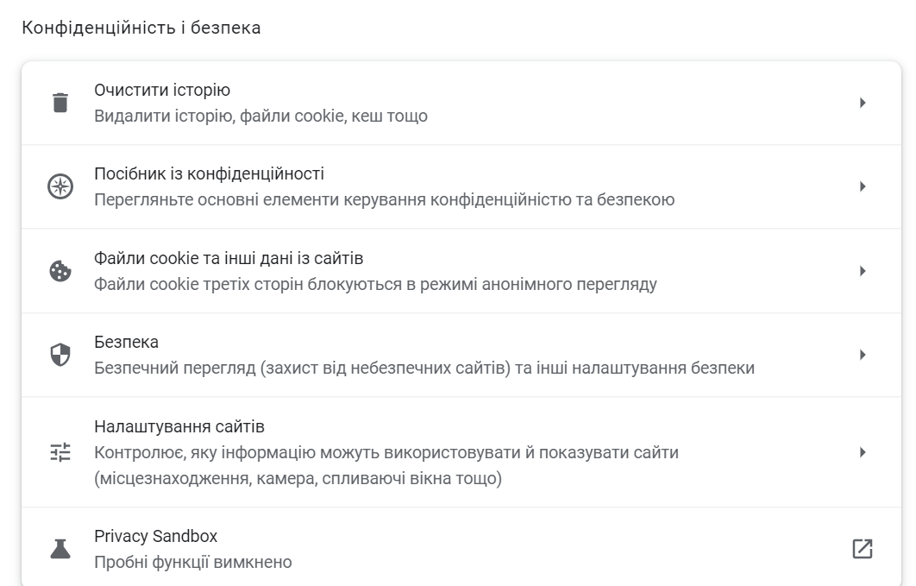
Task: Click the sliders icon for site settings
Action: coord(60,452)
